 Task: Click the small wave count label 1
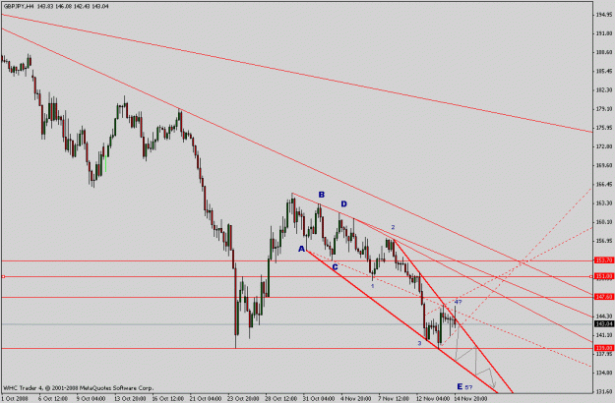373,286
